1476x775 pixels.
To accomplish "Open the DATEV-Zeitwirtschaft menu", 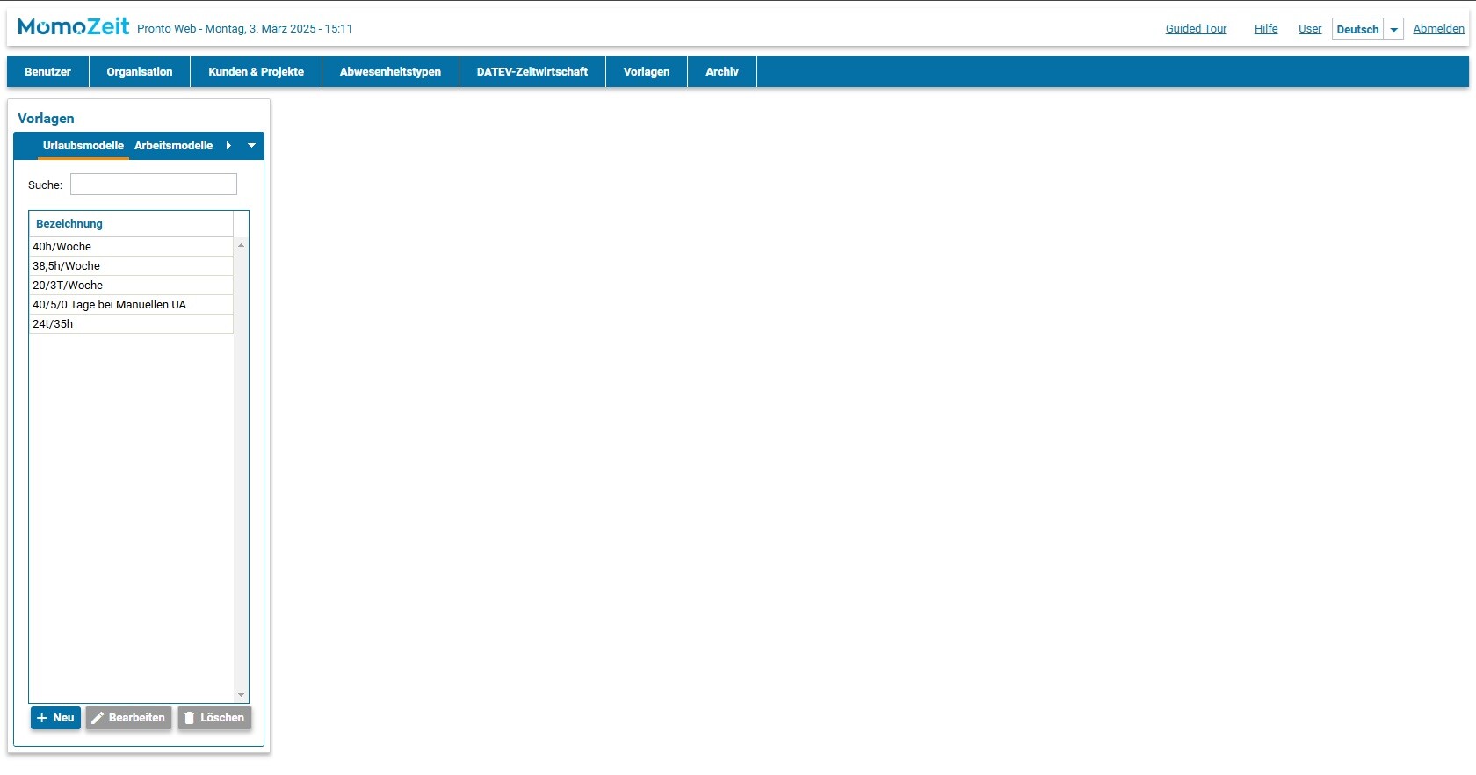I will (x=532, y=72).
